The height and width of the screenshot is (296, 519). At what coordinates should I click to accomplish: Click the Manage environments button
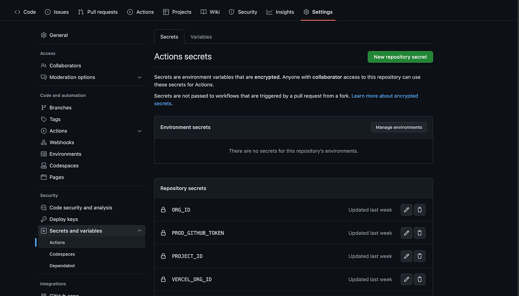pyautogui.click(x=398, y=127)
